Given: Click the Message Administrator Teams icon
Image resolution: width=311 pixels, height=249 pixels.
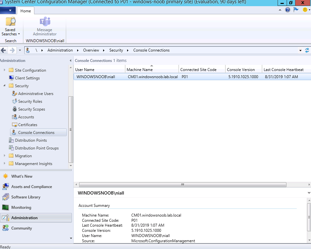Looking at the screenshot, I should (x=45, y=21).
